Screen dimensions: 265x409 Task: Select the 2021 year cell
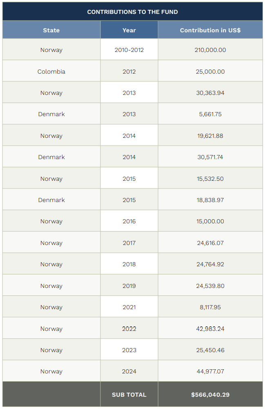(x=129, y=307)
